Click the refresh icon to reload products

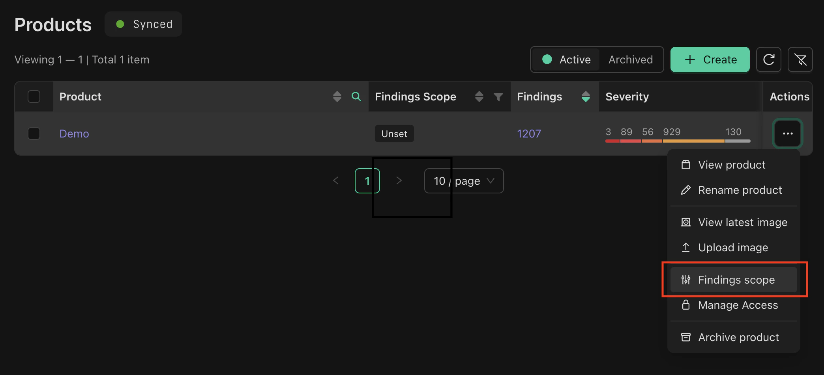pos(768,59)
